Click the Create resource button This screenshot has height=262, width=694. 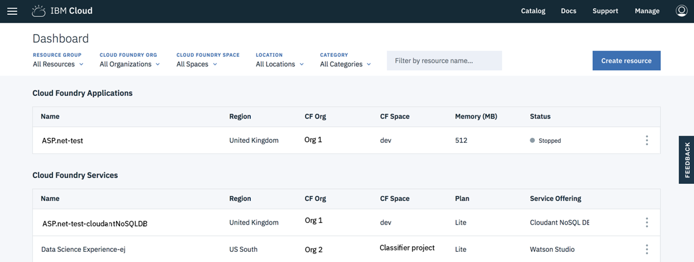(x=626, y=61)
